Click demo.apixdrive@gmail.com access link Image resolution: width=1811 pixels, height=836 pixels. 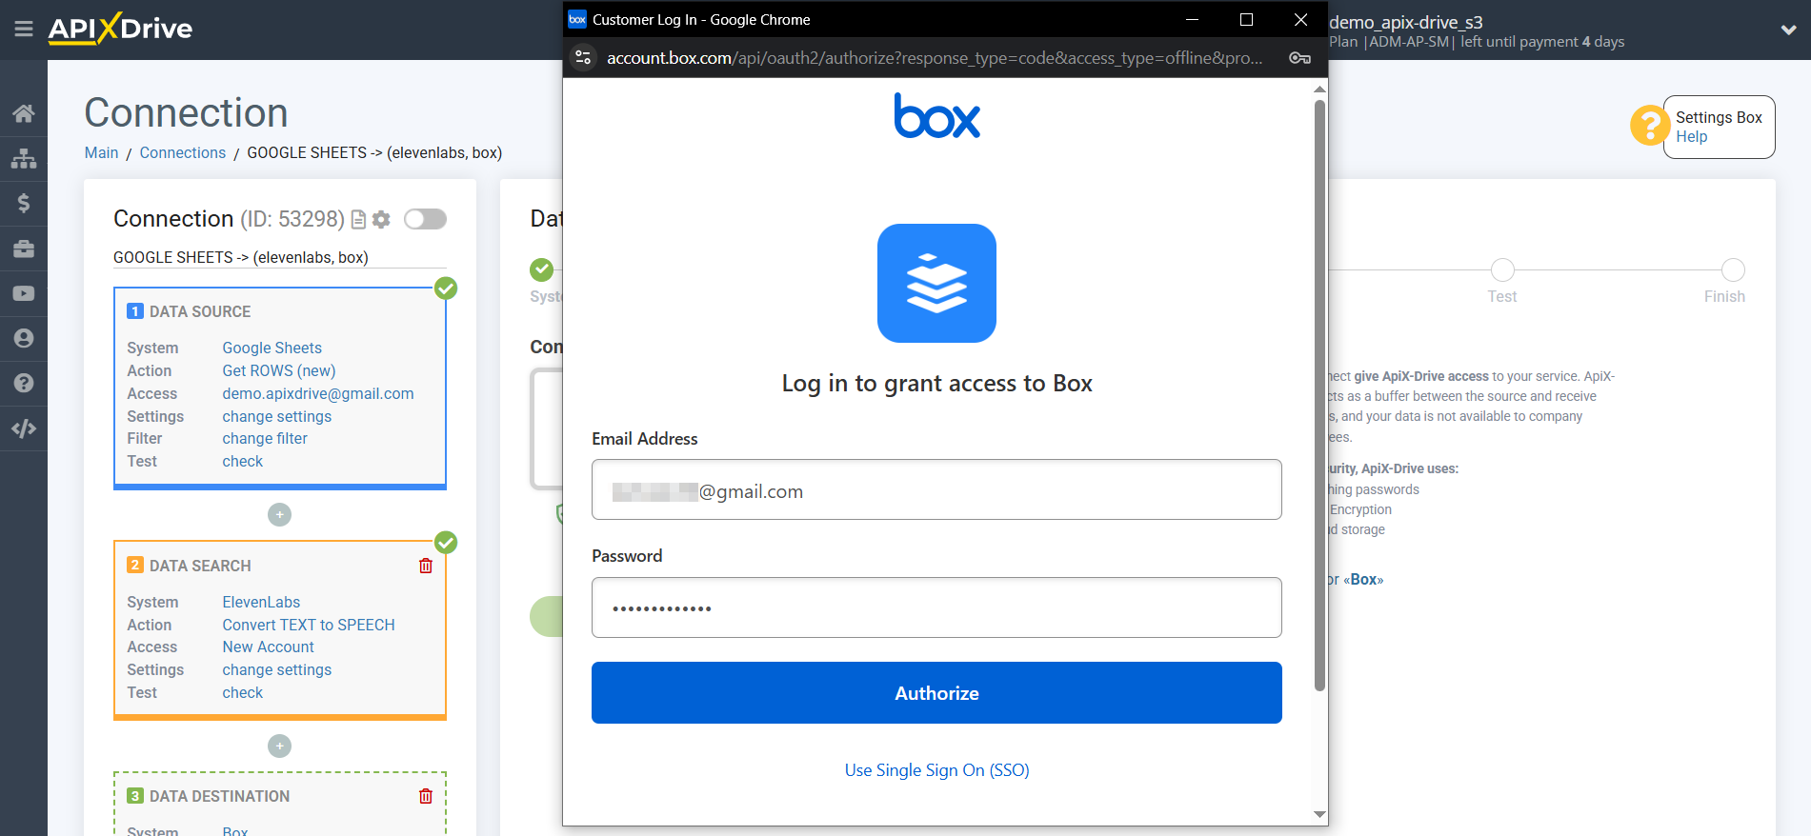317,393
